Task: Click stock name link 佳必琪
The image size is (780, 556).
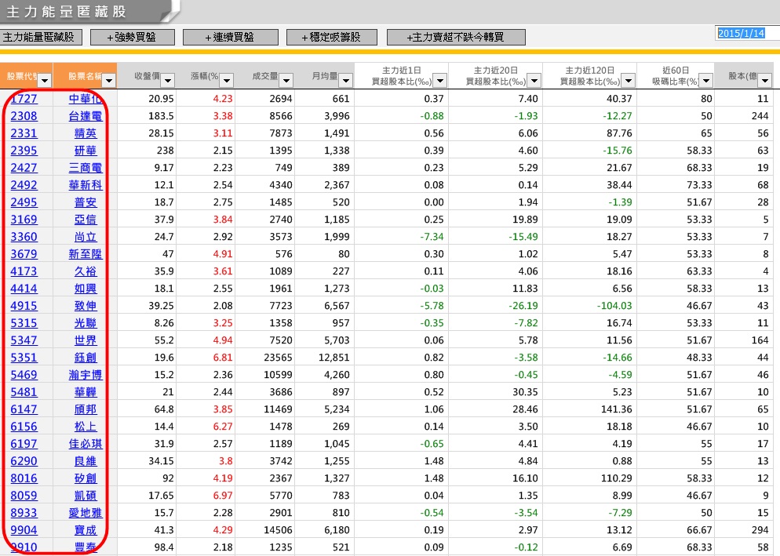Action: 86,444
